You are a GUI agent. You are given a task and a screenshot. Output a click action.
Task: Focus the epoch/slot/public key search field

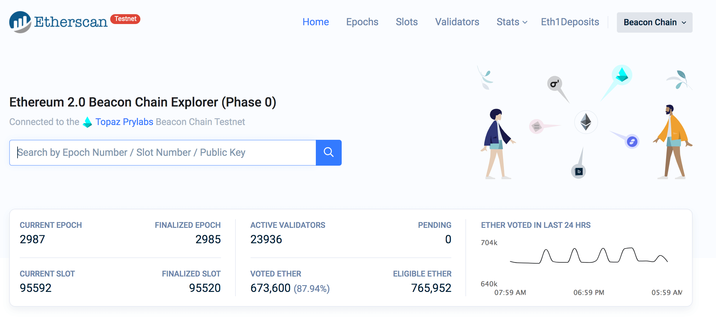(163, 152)
